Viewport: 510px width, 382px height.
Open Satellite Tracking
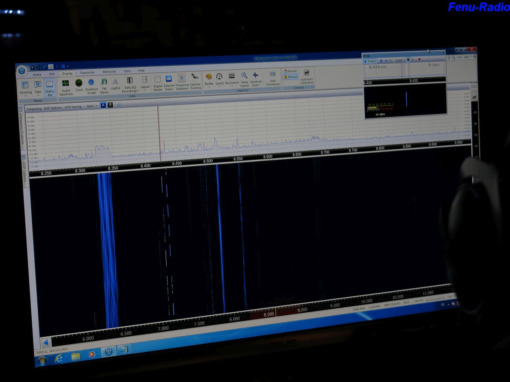195,81
